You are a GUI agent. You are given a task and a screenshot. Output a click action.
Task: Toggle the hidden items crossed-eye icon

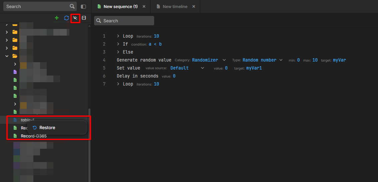point(75,18)
